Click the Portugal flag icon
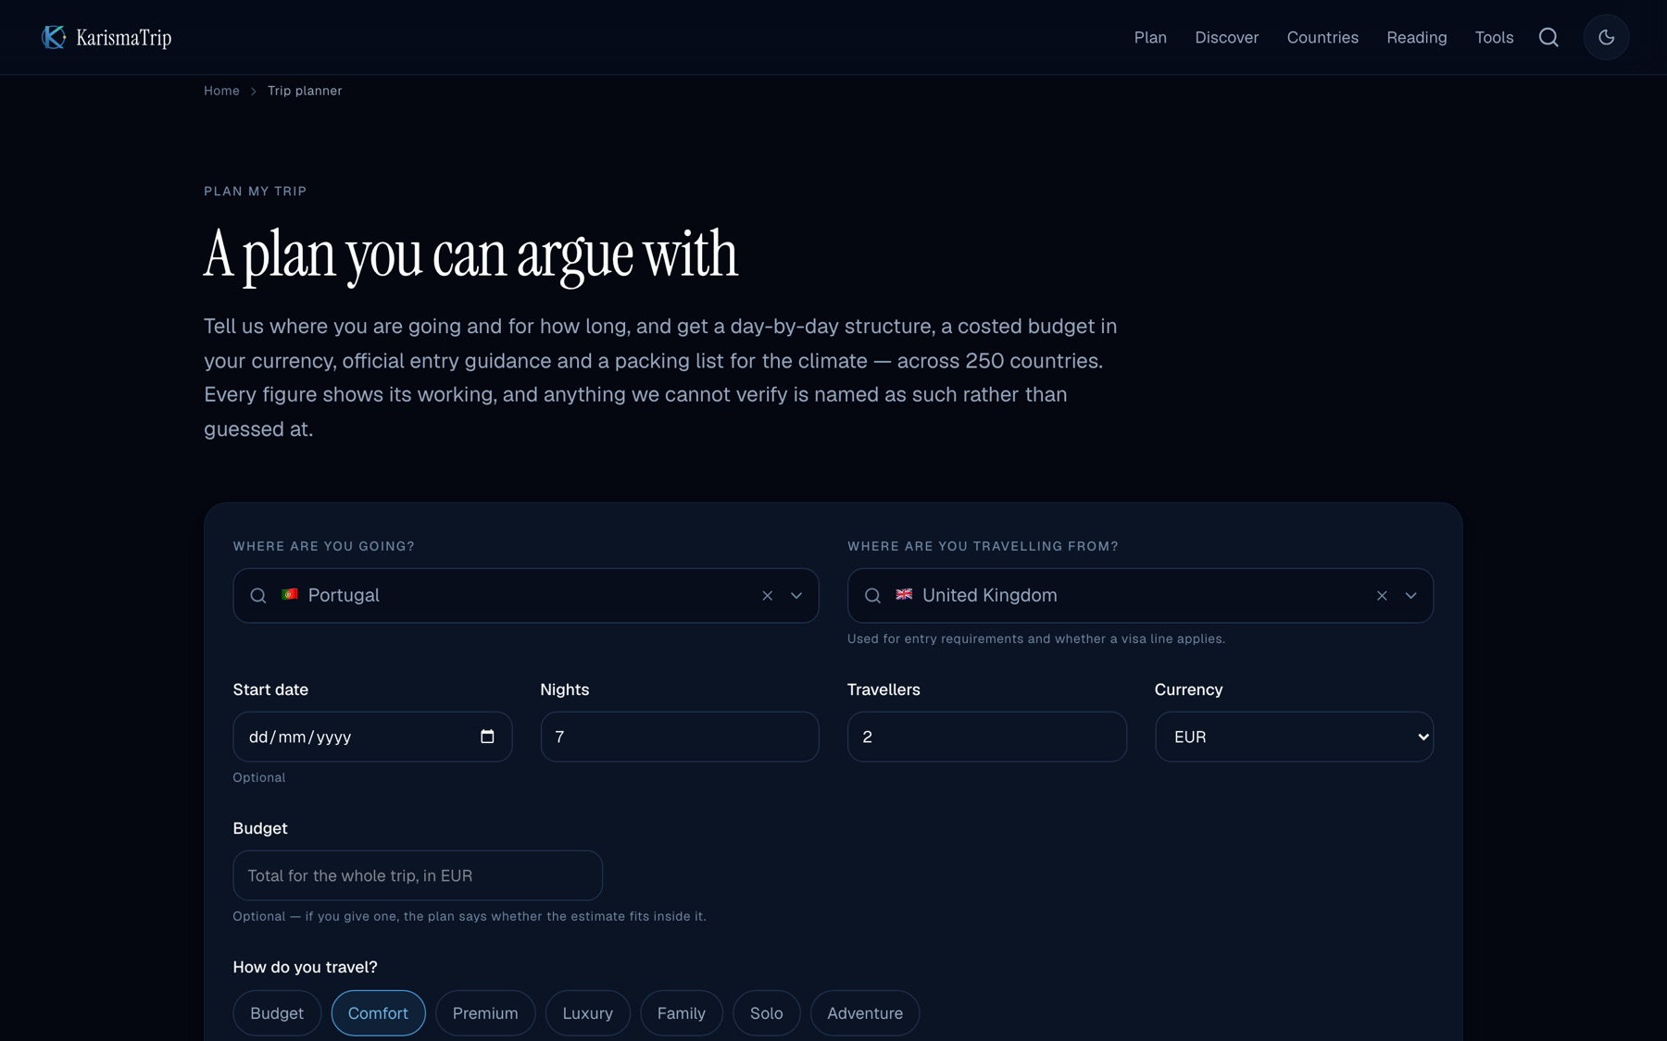The height and width of the screenshot is (1041, 1667). point(290,594)
